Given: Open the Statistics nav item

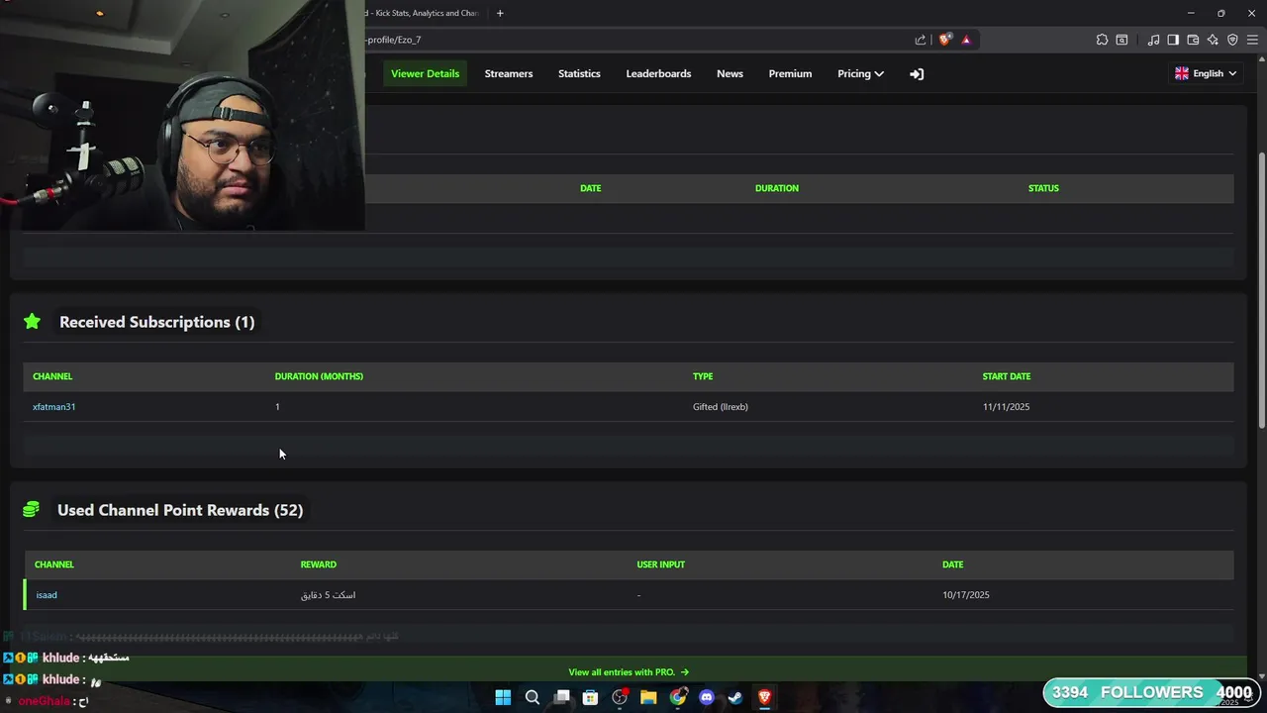Looking at the screenshot, I should click(579, 73).
